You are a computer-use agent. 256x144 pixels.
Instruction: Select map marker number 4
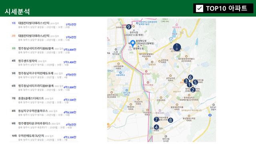coord(156,127)
